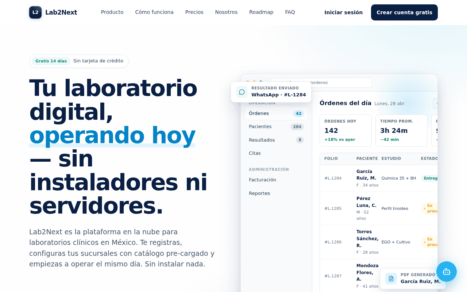Click the "Gratis 14 días" badge
Screen dimensions: 467x292
coord(51,61)
